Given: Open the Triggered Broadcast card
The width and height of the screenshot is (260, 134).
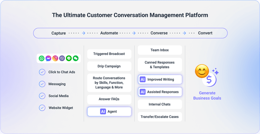Looking at the screenshot, I should [109, 54].
